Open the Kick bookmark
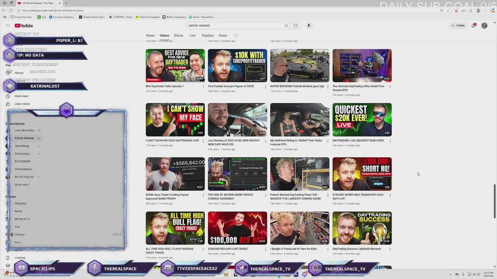This screenshot has width=497, height=279. pos(42,17)
